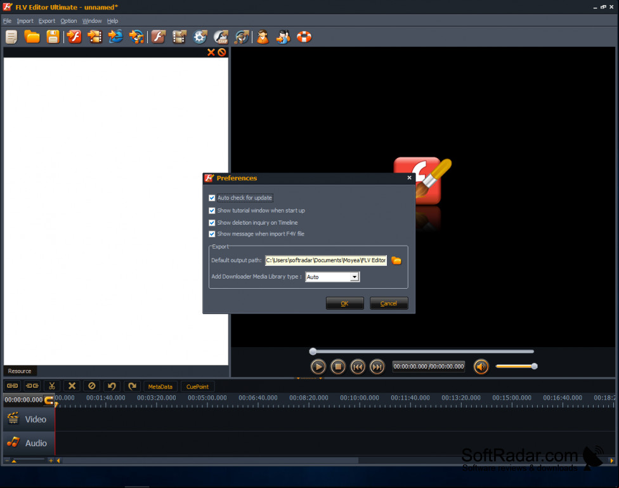This screenshot has height=488, width=619.
Task: Uncheck Show tutorial window when start up
Action: point(212,211)
